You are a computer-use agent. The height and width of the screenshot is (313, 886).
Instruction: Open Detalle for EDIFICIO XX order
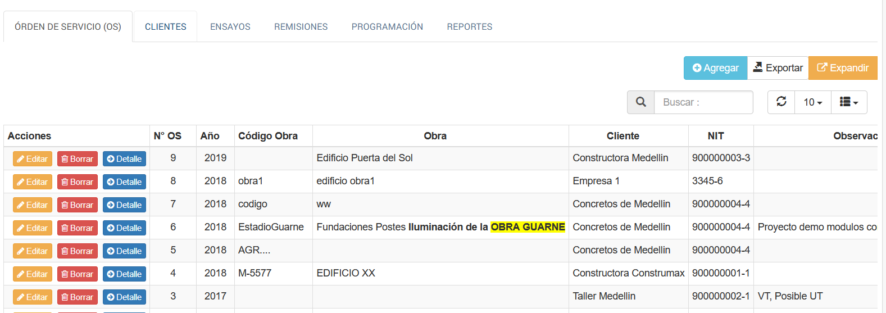[124, 274]
